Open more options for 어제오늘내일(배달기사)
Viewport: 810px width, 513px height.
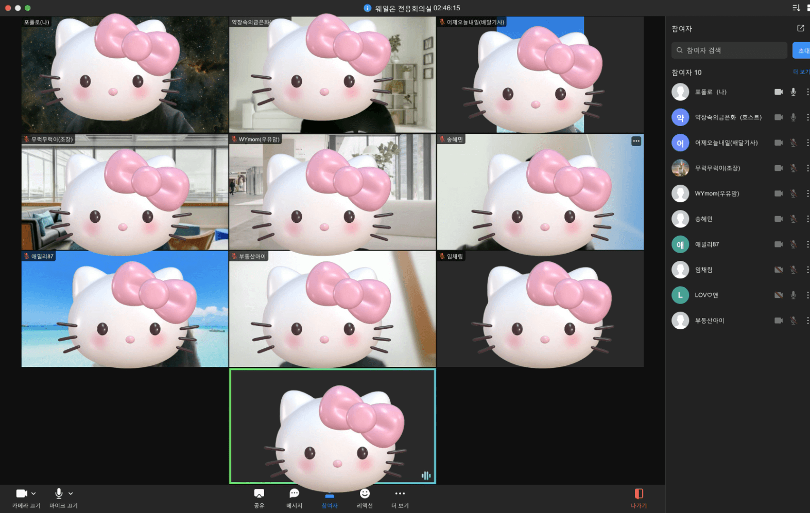807,143
